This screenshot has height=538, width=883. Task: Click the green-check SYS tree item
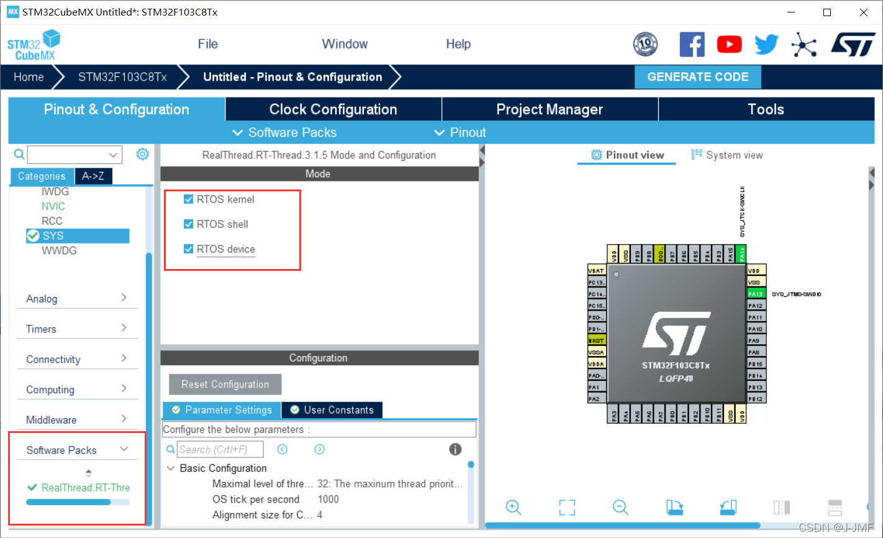click(78, 235)
